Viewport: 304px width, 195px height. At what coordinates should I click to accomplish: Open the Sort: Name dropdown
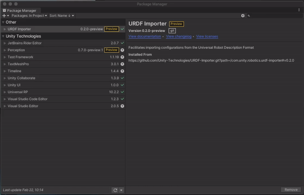click(62, 16)
